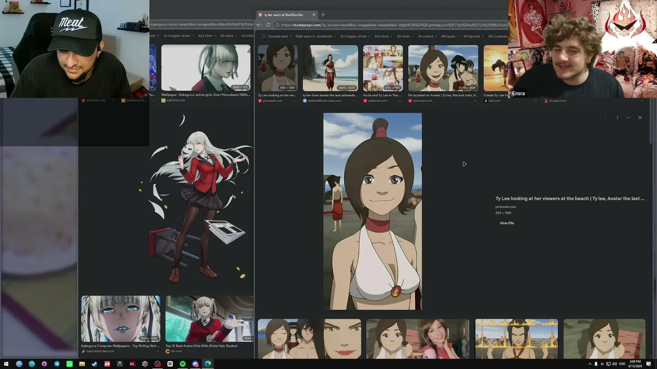657x369 pixels.
Task: Switch the ENG input language indicator
Action: pyautogui.click(x=622, y=364)
